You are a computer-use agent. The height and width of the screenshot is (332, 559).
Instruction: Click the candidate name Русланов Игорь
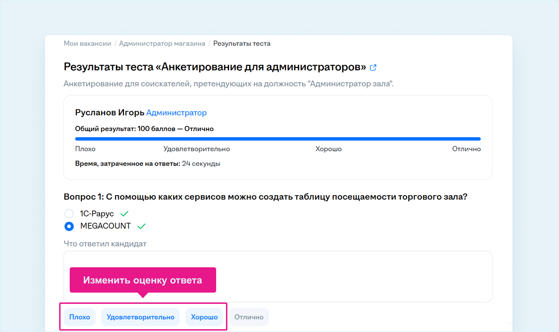click(x=109, y=113)
